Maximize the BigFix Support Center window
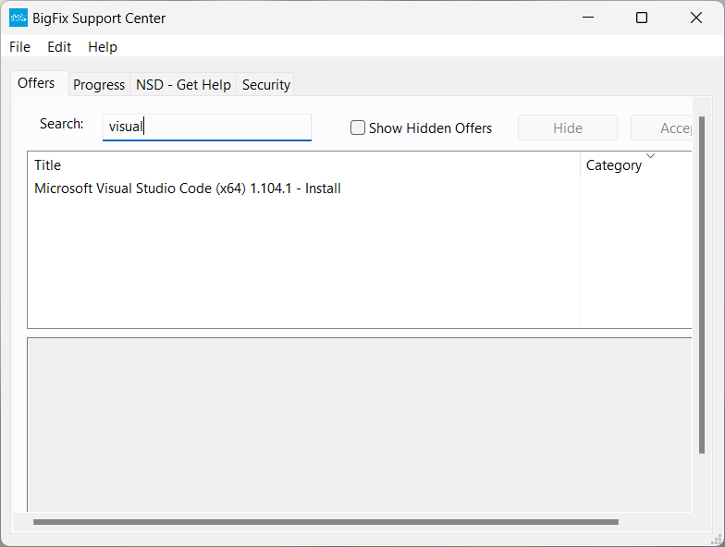 [642, 18]
